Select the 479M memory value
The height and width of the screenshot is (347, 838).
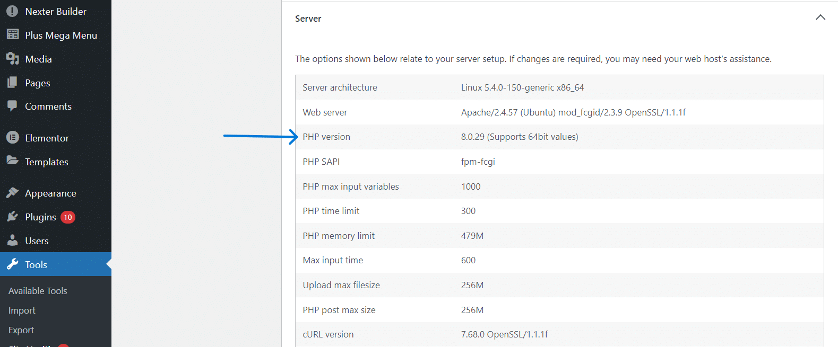click(x=472, y=236)
